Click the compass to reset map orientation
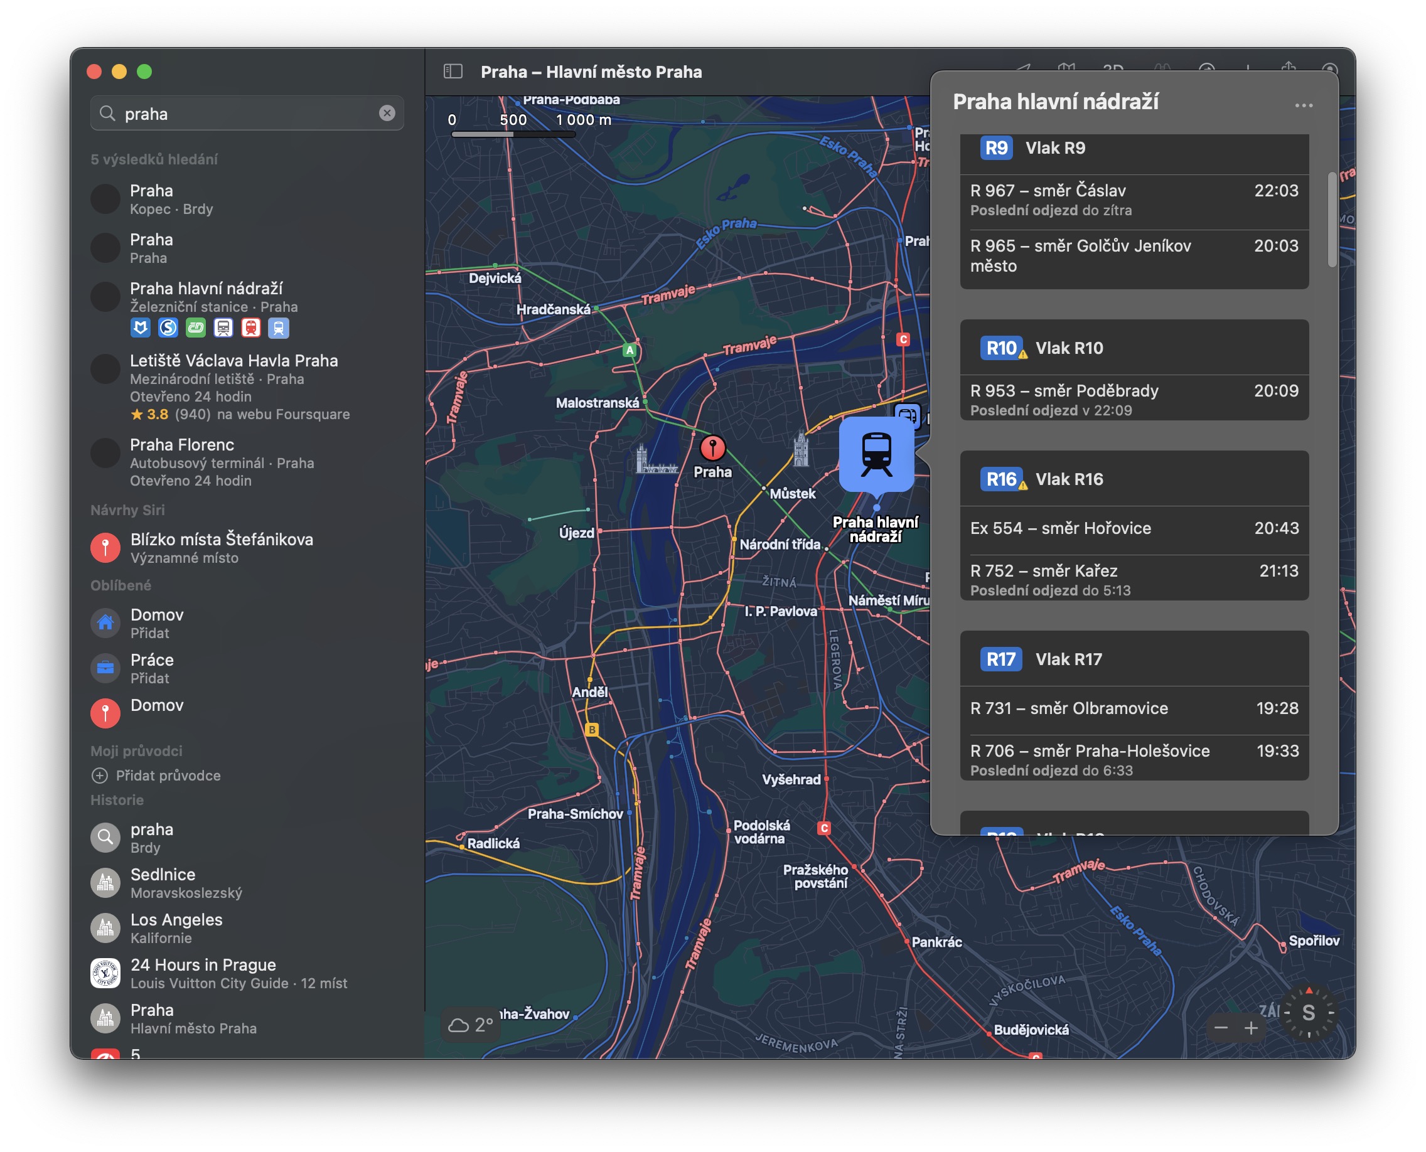The height and width of the screenshot is (1152, 1426). [1309, 1013]
